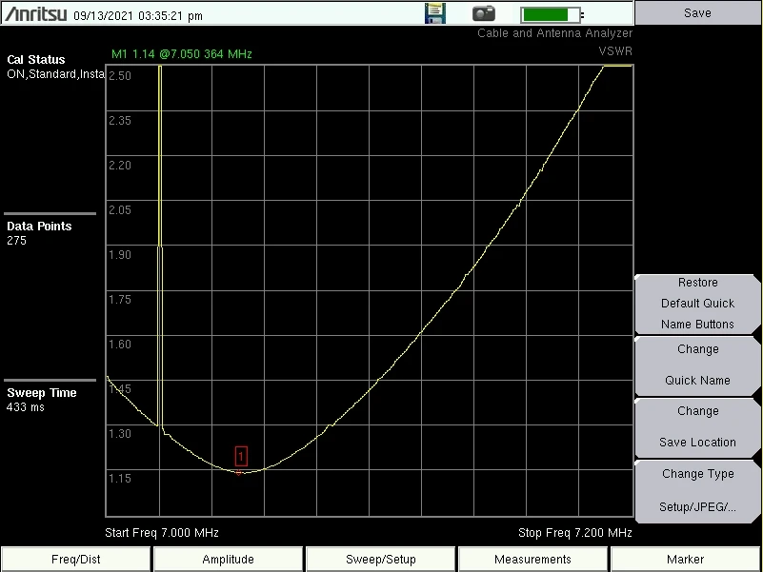Screen dimensions: 763x572
Task: Click the 2.35 scale value
Action: tap(120, 121)
